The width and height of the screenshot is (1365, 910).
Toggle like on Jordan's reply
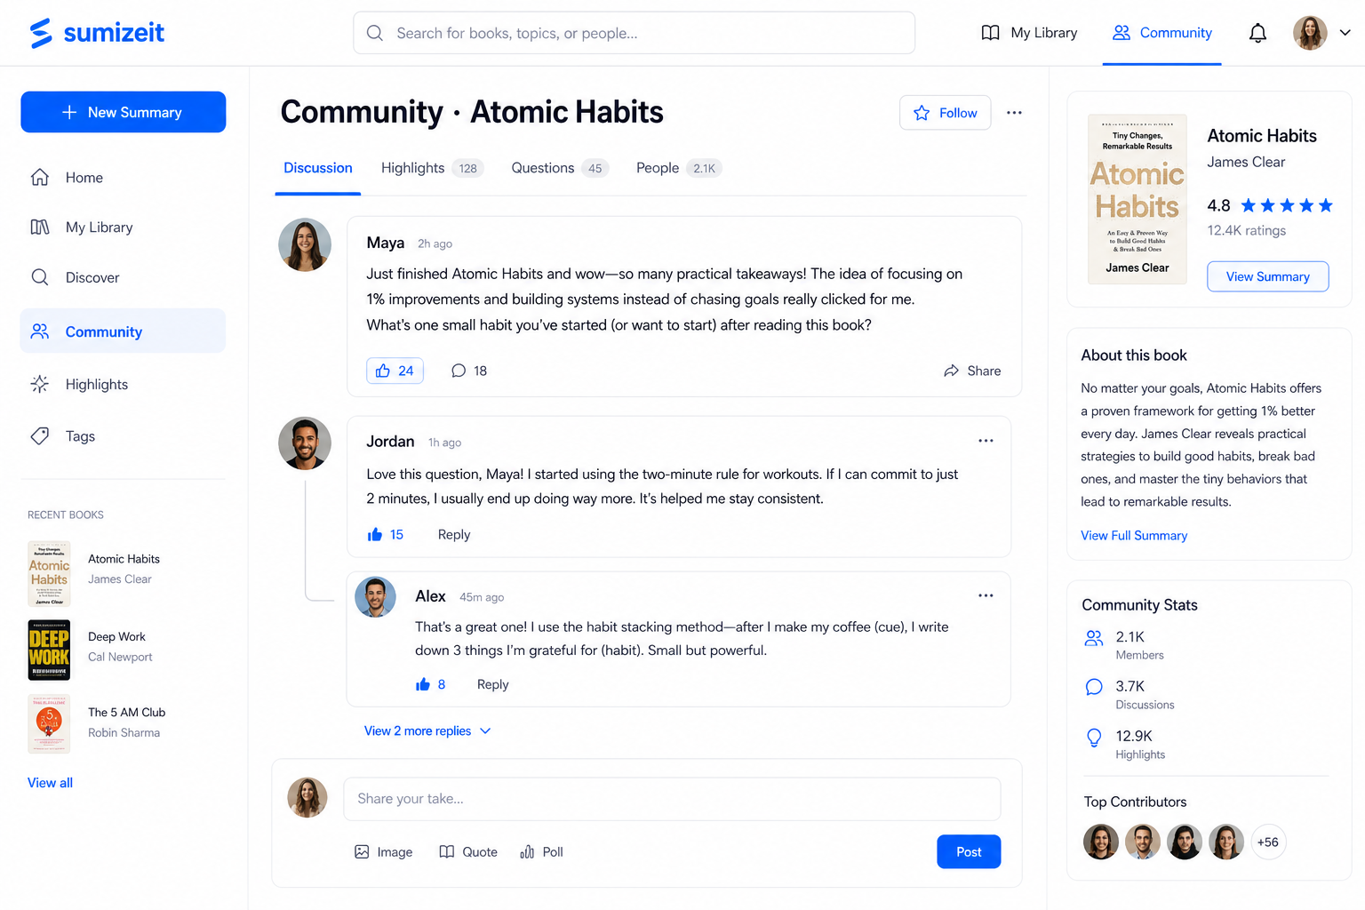point(386,534)
